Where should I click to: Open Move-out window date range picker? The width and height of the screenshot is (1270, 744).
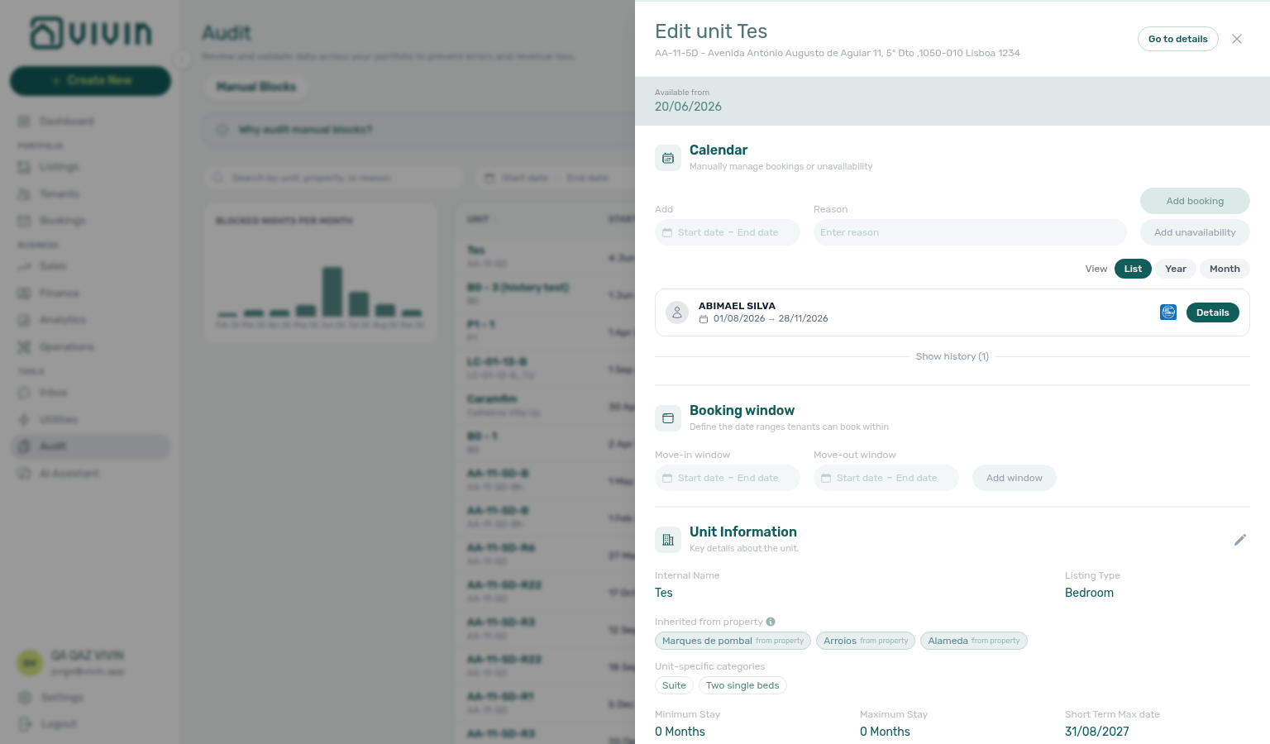(x=886, y=478)
